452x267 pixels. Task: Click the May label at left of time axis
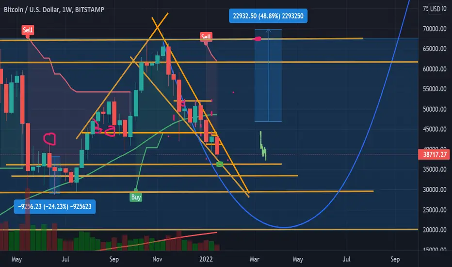coord(16,259)
